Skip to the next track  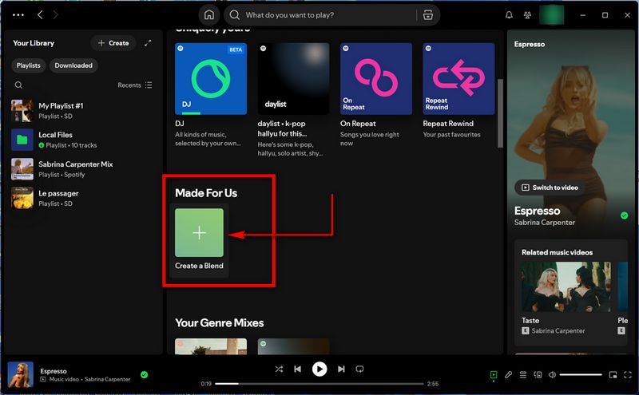click(x=341, y=369)
